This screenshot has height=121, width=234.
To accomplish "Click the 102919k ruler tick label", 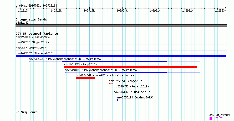I will pyautogui.click(x=89, y=10).
